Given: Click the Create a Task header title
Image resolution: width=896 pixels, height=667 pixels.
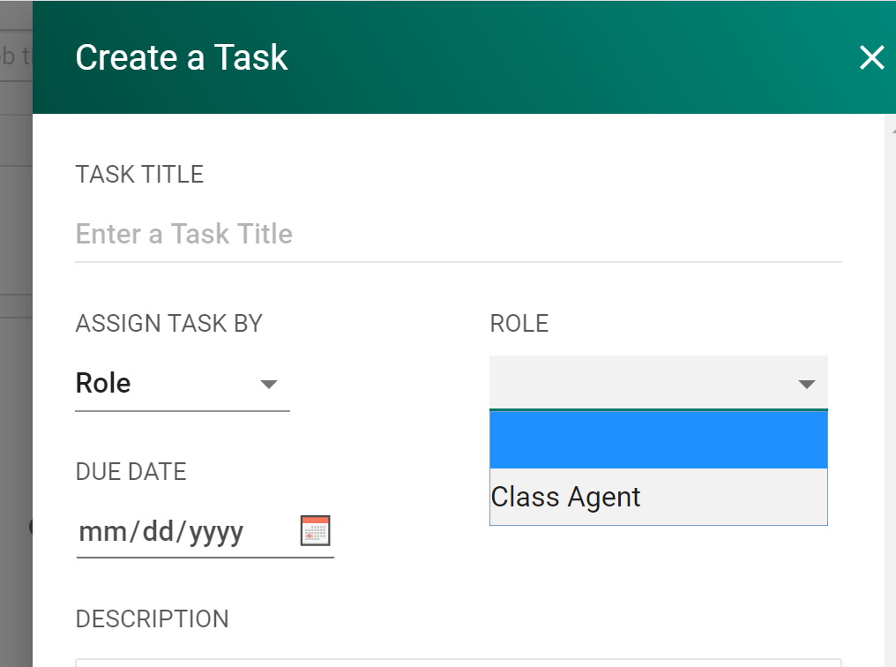Looking at the screenshot, I should (182, 58).
